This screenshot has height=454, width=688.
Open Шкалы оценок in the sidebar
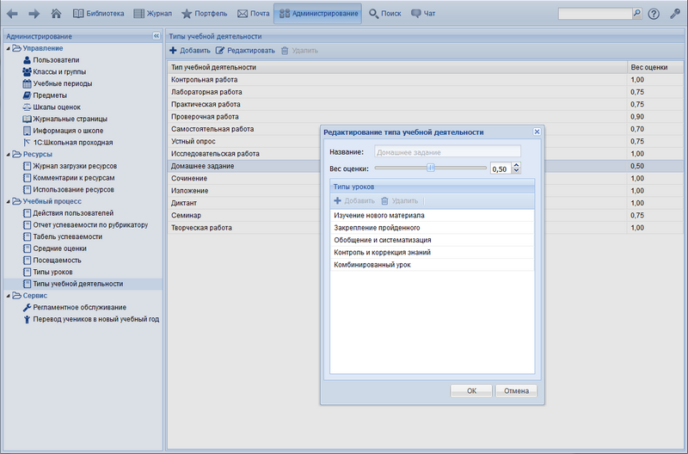point(56,107)
